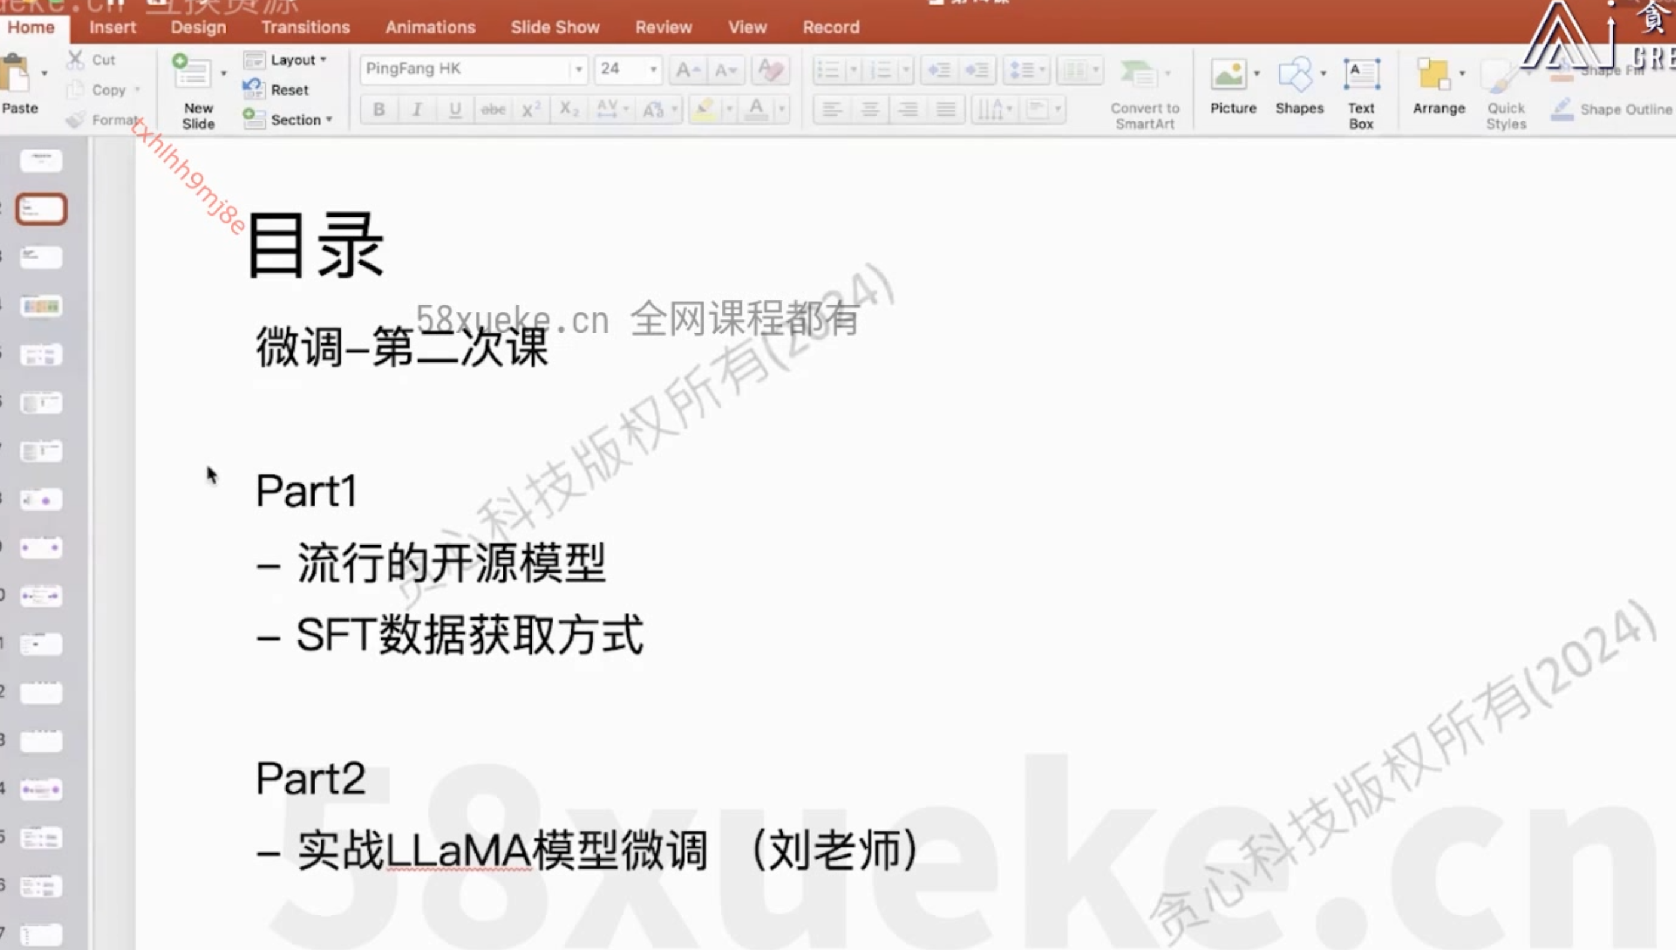Insert a Text Box
Viewport: 1676px width, 950px height.
coord(1361,76)
